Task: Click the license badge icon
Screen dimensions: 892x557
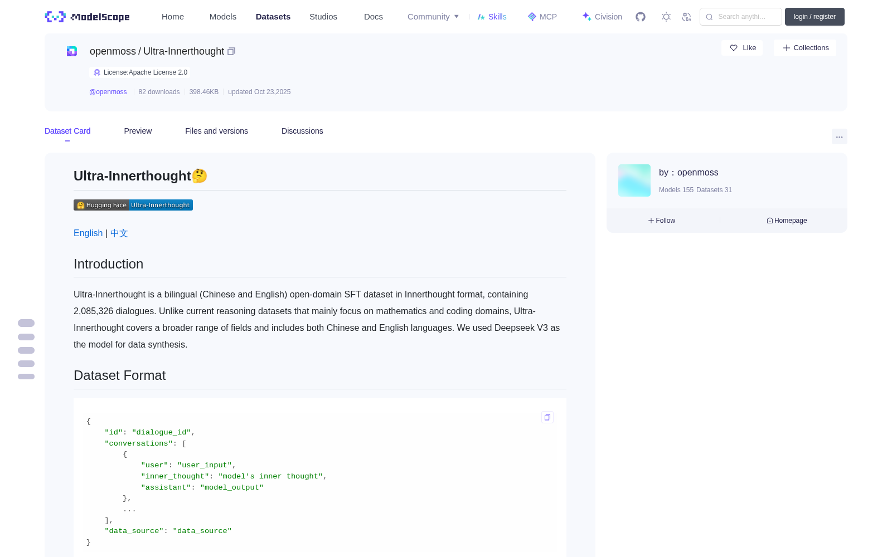Action: (x=97, y=72)
